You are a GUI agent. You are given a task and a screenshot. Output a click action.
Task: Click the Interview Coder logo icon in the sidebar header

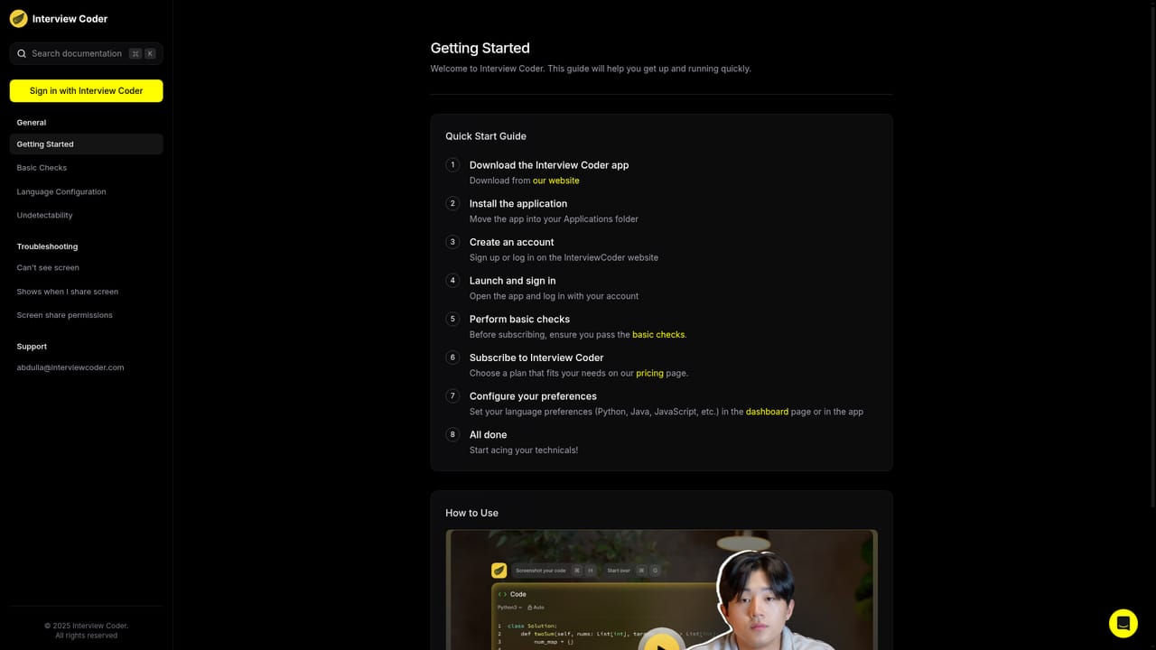click(18, 18)
